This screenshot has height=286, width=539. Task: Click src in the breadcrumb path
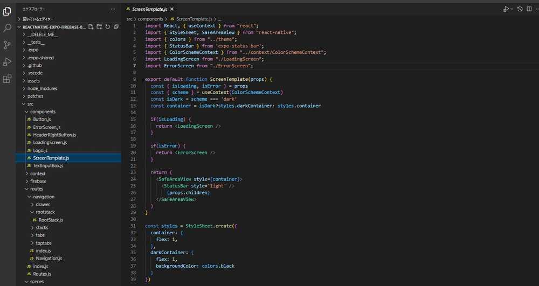coord(129,19)
